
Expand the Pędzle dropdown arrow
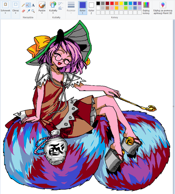42,13
